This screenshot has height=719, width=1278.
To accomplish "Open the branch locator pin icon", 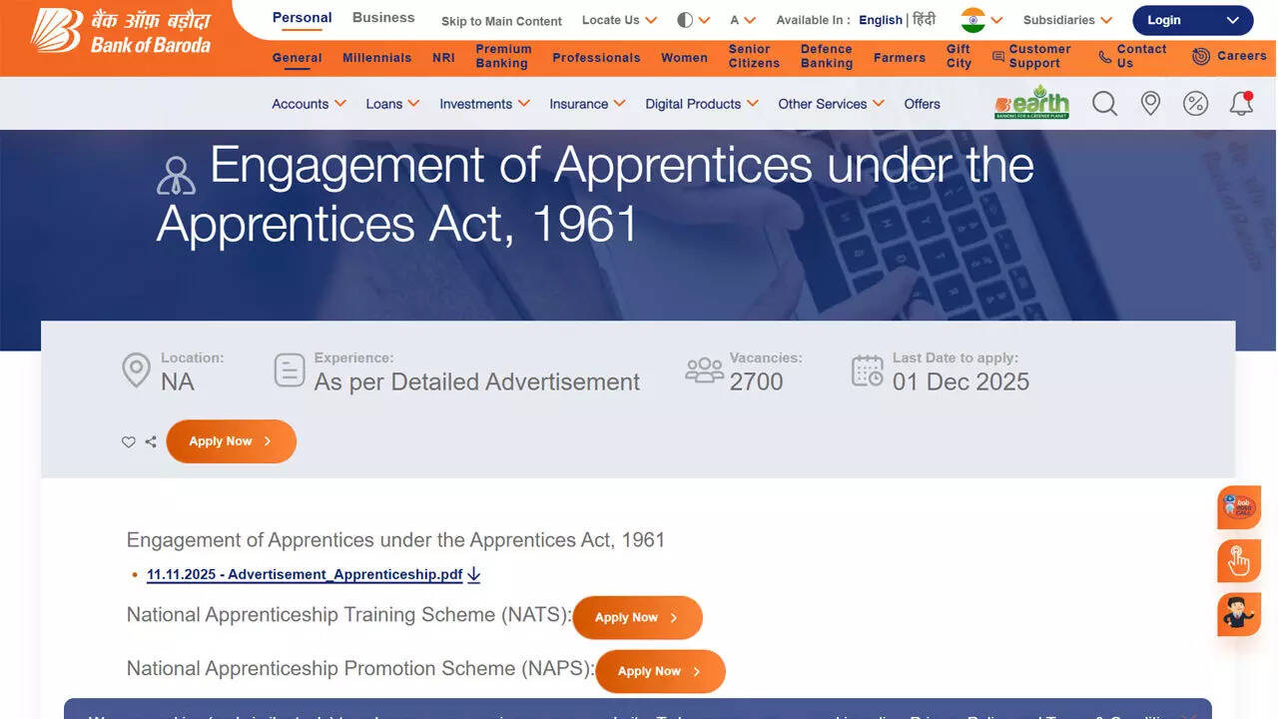I will click(x=1150, y=104).
